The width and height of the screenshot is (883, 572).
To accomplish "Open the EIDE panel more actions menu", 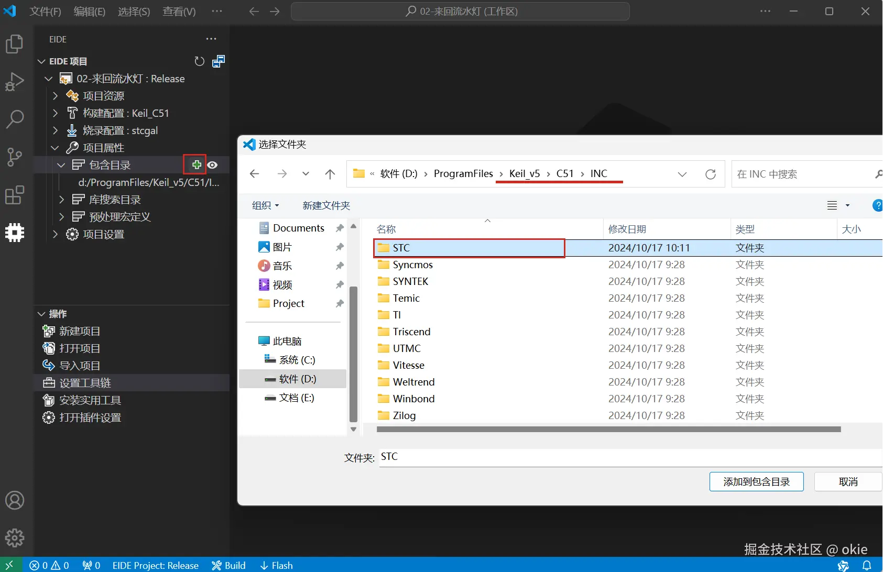I will 211,39.
